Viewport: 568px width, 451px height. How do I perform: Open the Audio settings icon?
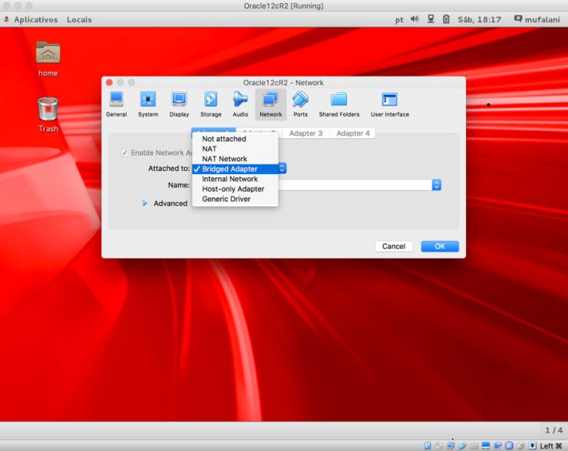click(x=240, y=104)
